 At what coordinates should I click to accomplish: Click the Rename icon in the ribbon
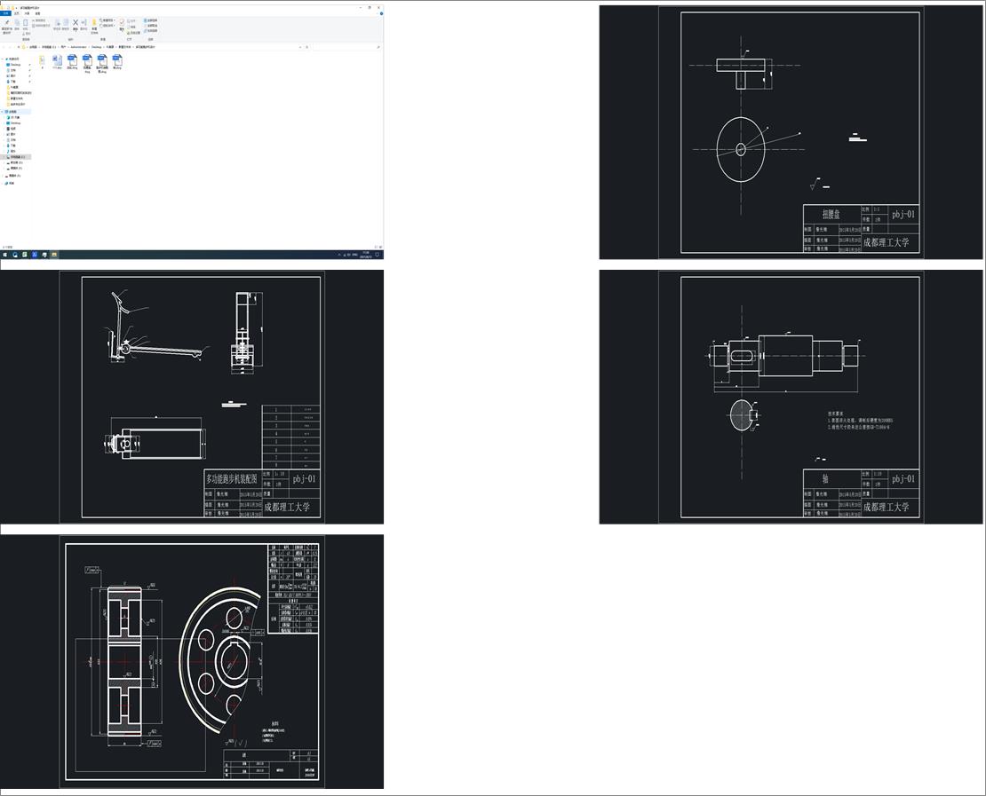tap(83, 22)
